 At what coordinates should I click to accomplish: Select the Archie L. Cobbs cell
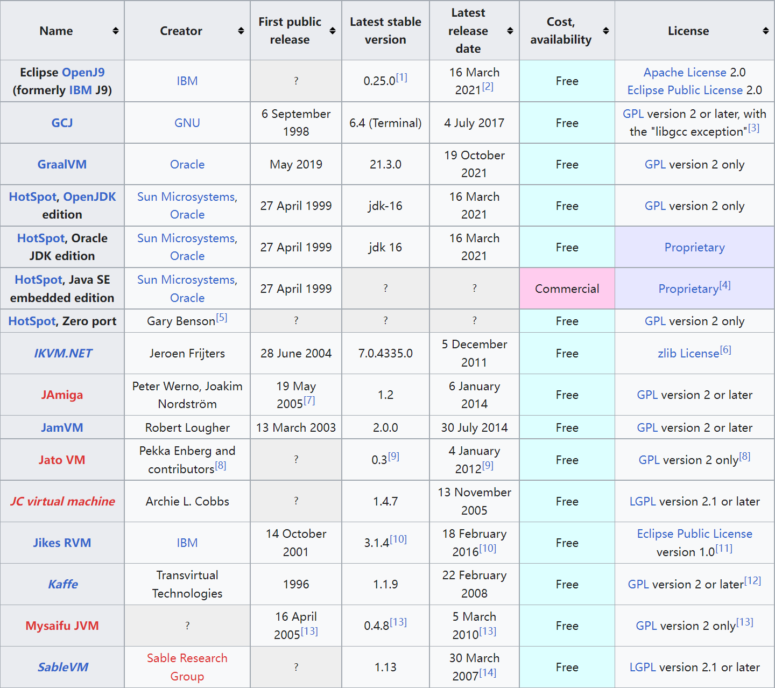pyautogui.click(x=187, y=501)
